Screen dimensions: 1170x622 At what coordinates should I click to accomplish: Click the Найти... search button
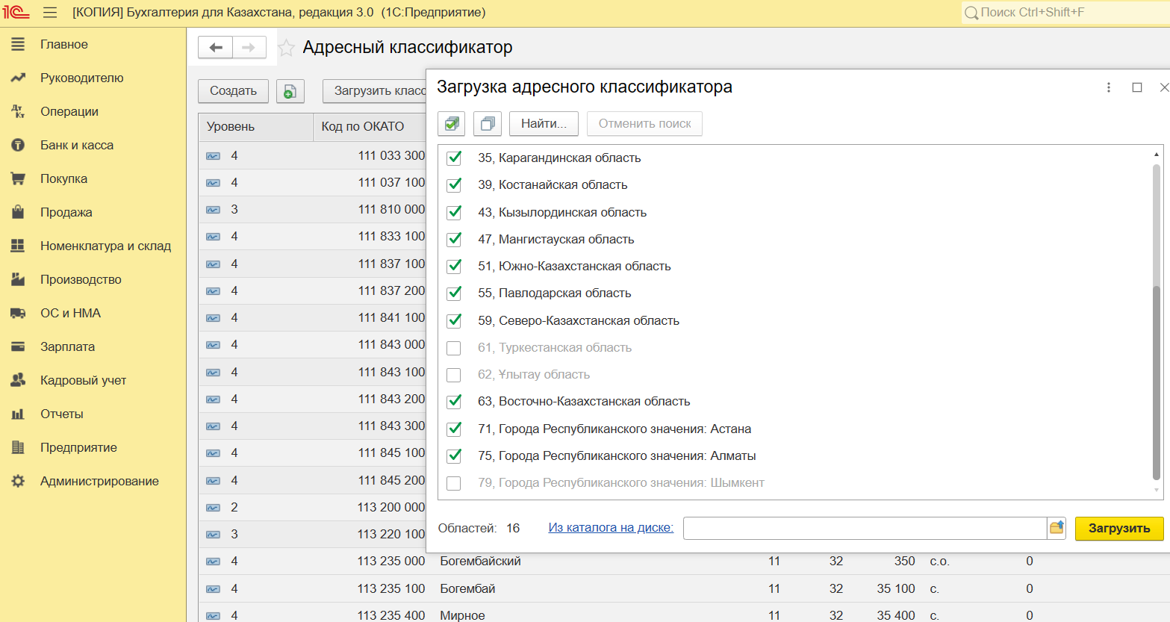pos(544,124)
